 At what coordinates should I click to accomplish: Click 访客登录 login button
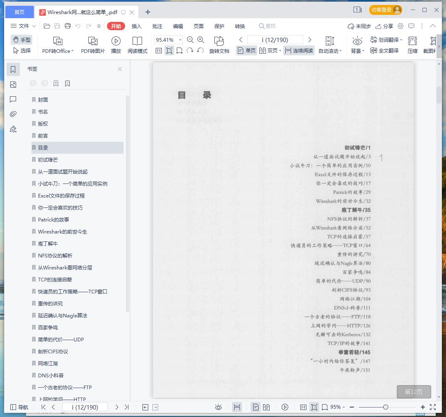pyautogui.click(x=386, y=10)
